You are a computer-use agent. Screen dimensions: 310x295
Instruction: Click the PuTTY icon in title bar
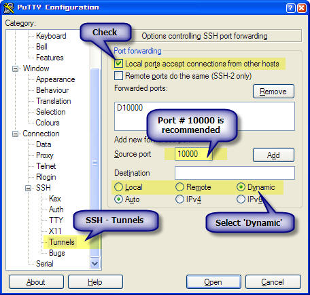[9, 7]
